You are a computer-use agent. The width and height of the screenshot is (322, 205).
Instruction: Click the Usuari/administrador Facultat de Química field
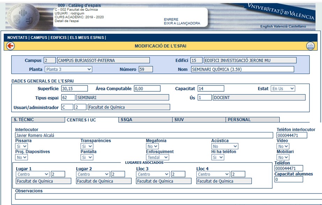129,107
